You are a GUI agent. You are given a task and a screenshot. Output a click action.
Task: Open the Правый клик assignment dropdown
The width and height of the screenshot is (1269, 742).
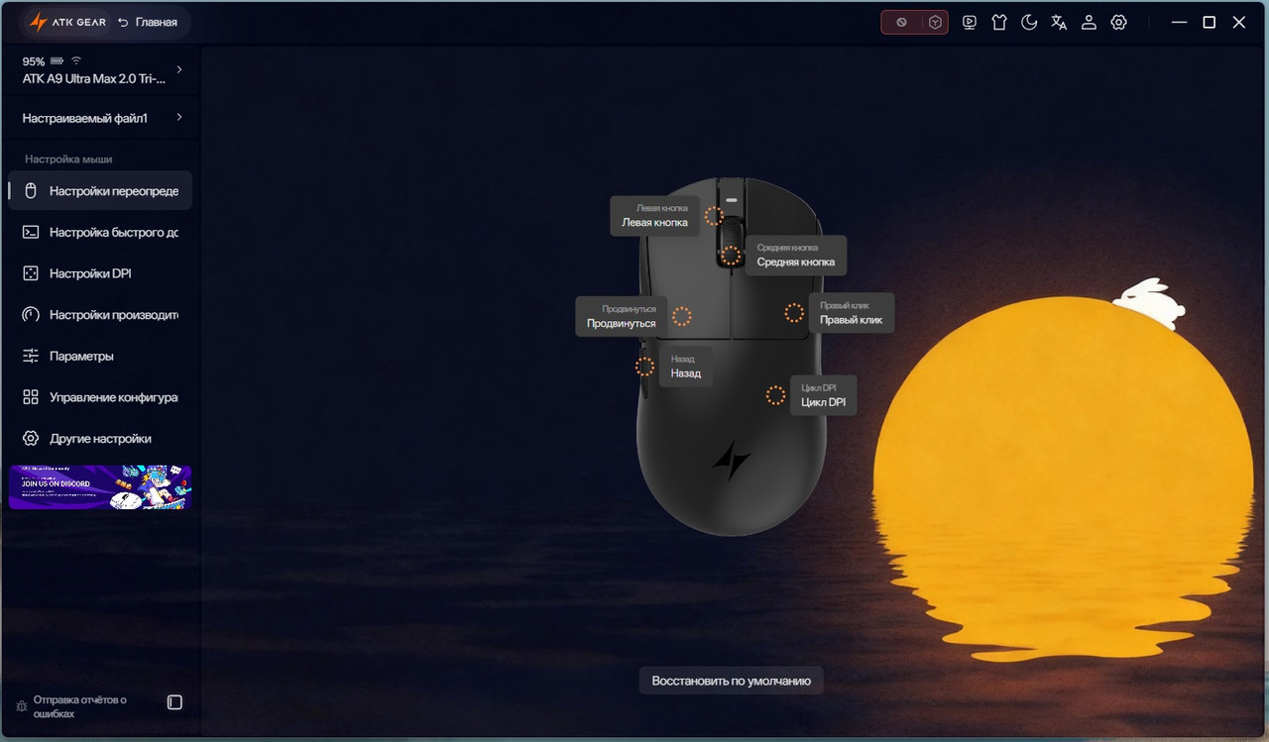851,313
